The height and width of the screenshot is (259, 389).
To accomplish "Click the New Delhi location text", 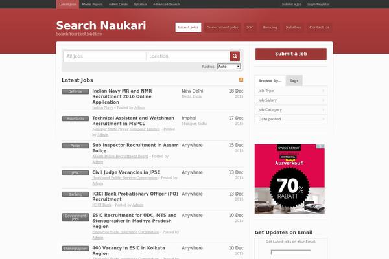I will (193, 91).
